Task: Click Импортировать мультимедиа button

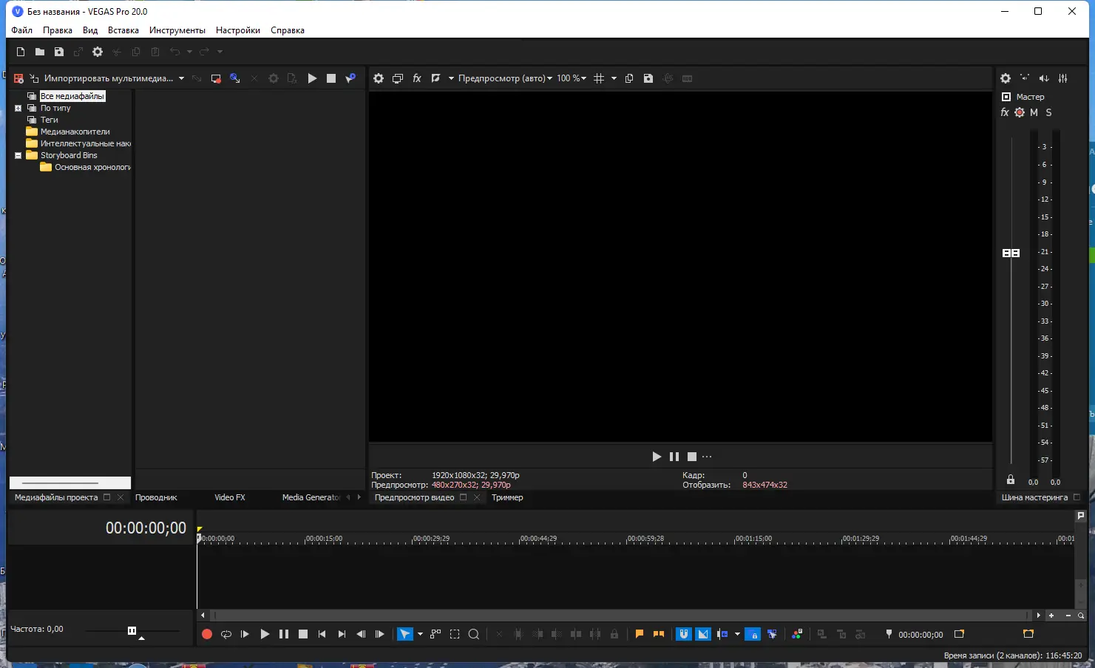Action: (x=111, y=78)
